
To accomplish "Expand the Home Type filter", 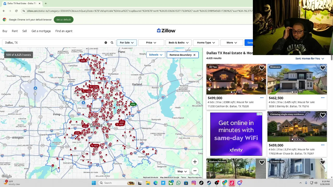I will 206,43.
